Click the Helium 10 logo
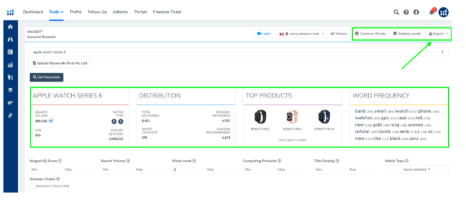 coord(10,12)
